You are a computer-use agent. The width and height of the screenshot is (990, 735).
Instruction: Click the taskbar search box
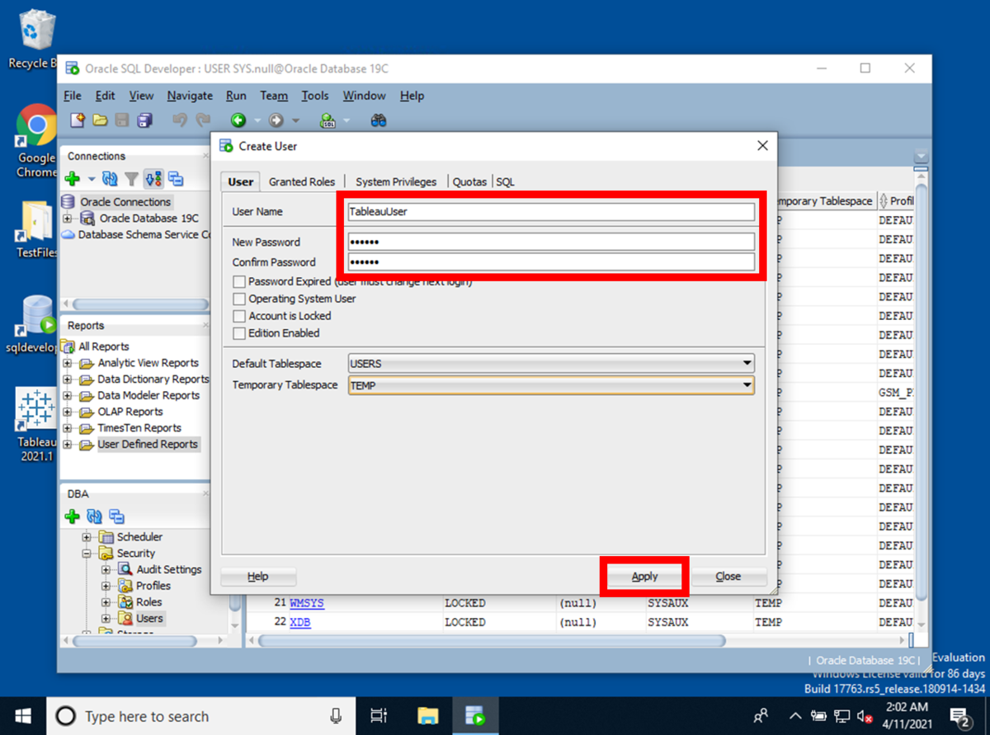tap(200, 715)
